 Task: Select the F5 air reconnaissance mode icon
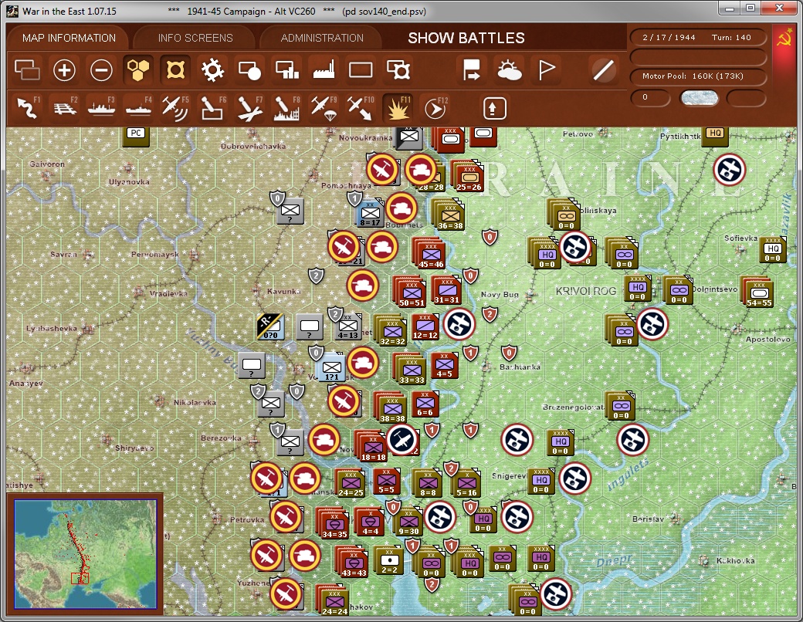click(x=175, y=107)
